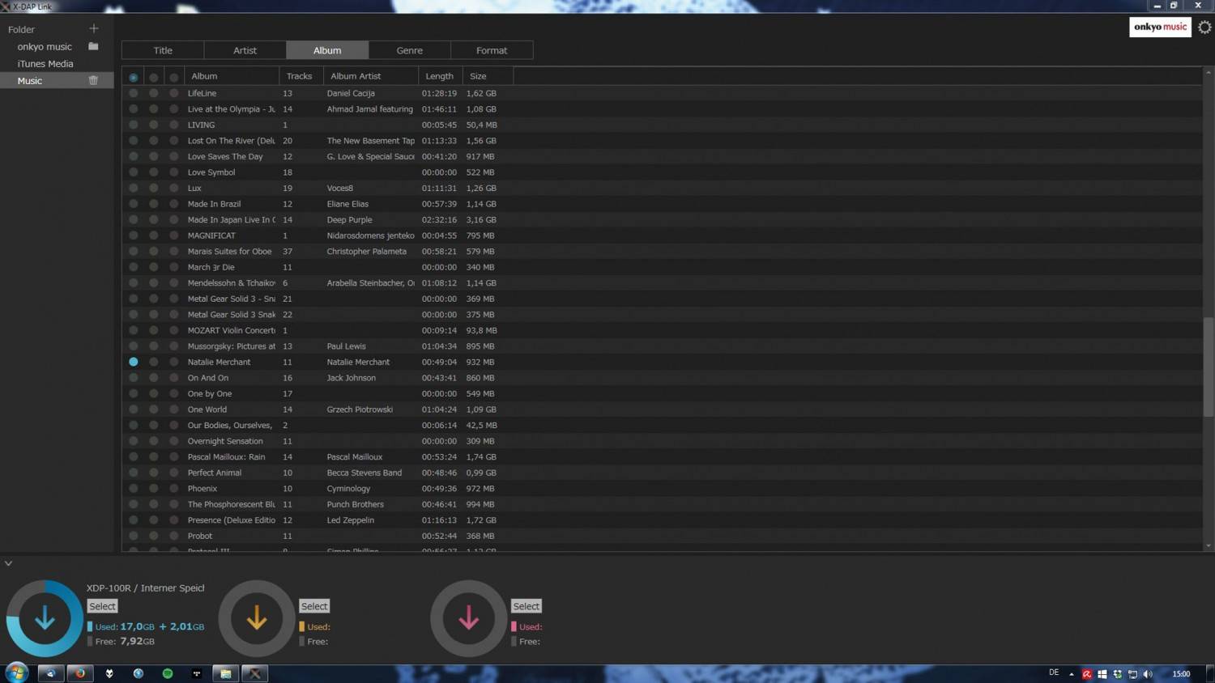1215x683 pixels.
Task: Delete the Music folder via trash icon
Action: tap(93, 80)
